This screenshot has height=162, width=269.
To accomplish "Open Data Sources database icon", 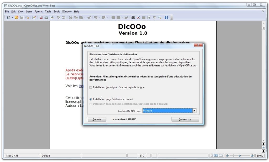I will tap(149, 18).
